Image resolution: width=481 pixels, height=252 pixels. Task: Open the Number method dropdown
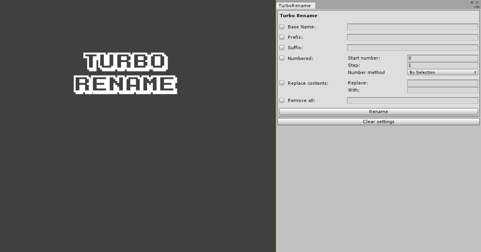442,72
